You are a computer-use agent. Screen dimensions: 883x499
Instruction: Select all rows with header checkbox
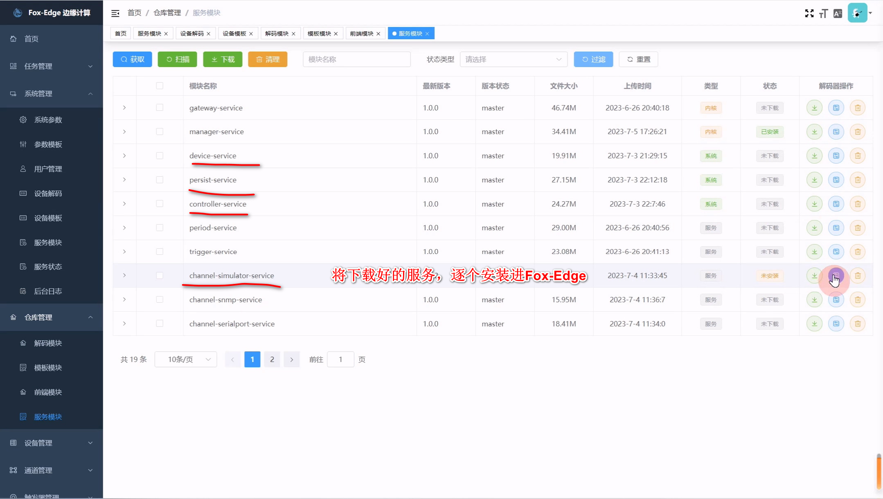[x=160, y=86]
